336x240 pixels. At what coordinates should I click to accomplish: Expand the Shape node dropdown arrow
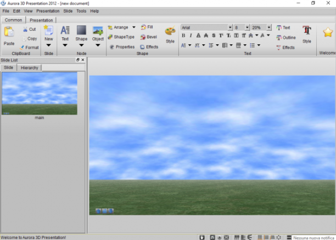[81, 45]
